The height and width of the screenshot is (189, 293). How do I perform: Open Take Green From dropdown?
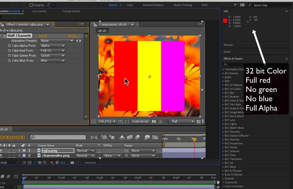tap(52, 55)
